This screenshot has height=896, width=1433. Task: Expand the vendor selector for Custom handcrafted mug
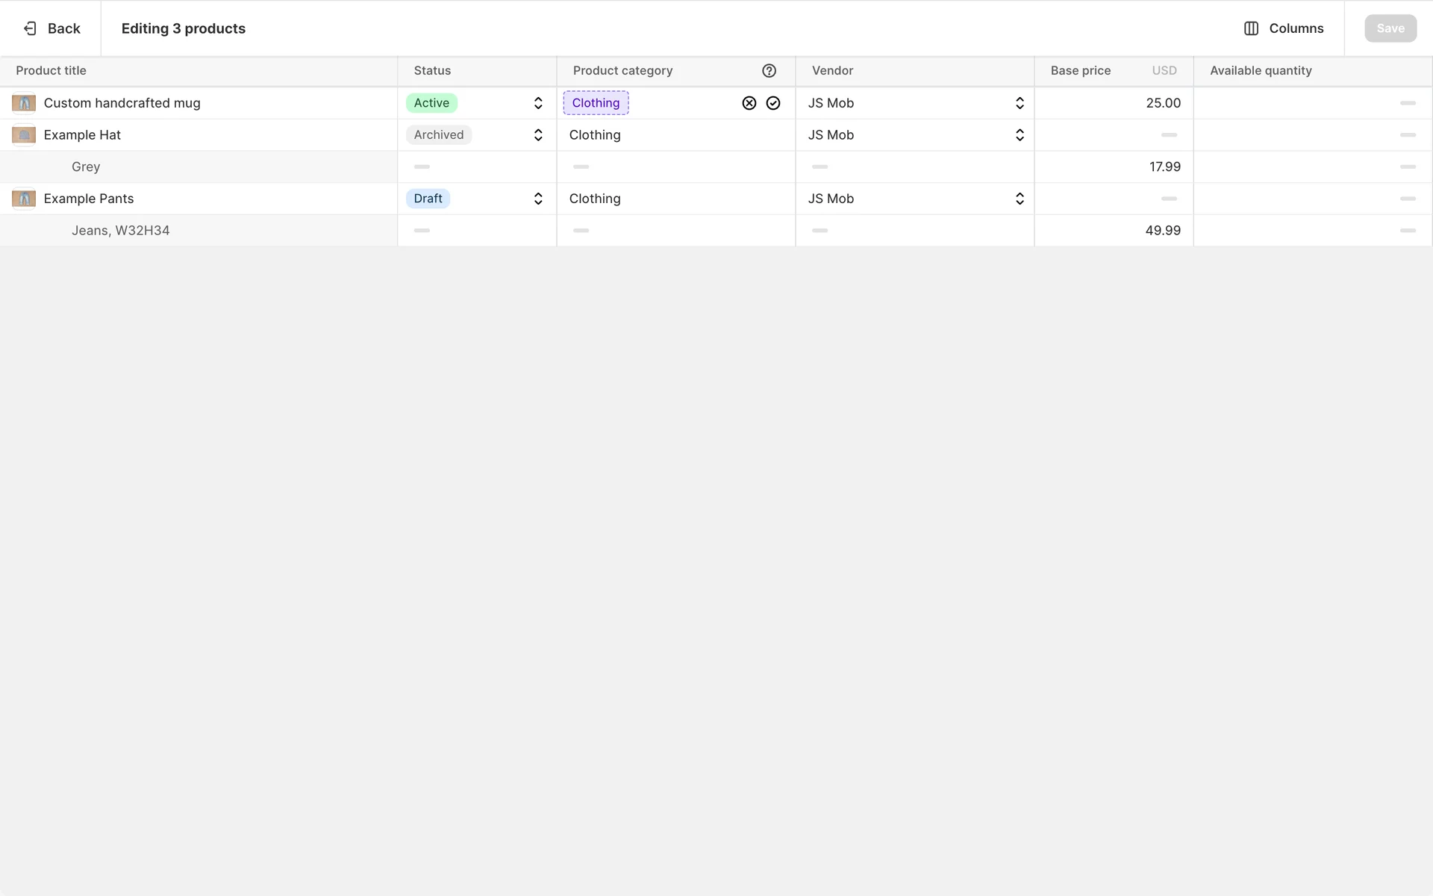pyautogui.click(x=1019, y=103)
